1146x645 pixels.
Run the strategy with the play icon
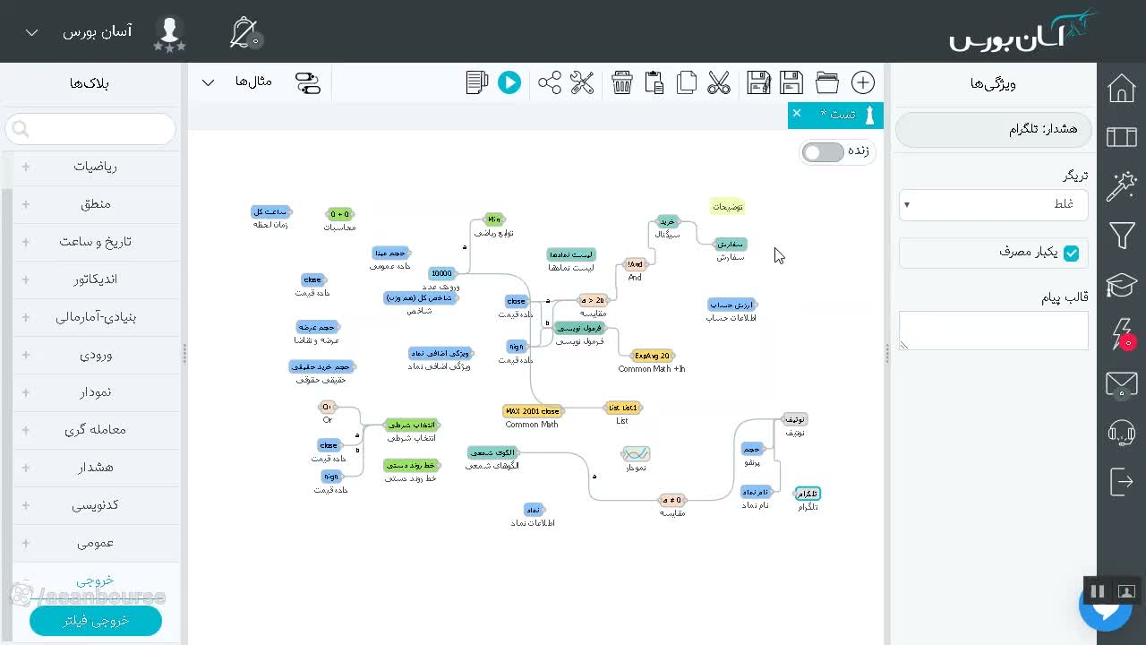[509, 82]
